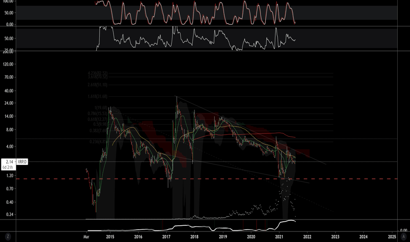Select the red dashed horizontal support line
Image resolution: width=410 pixels, height=242 pixels.
point(207,179)
